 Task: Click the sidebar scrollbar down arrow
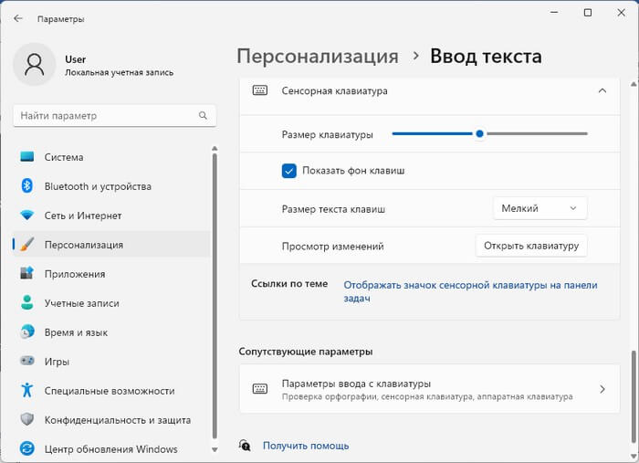coord(215,449)
